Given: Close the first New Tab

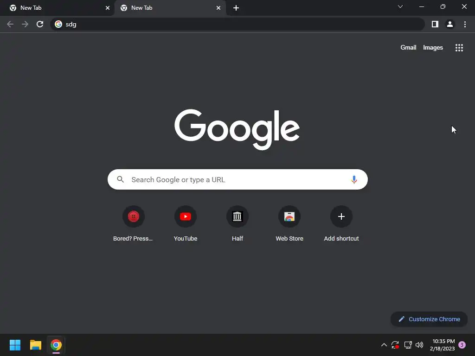Looking at the screenshot, I should point(108,8).
